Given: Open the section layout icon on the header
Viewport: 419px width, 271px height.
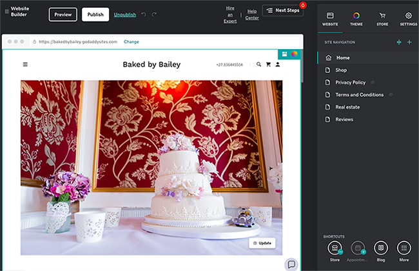Looking at the screenshot, I should coord(284,54).
